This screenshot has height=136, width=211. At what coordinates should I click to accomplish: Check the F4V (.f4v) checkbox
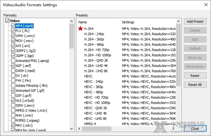[13, 80]
